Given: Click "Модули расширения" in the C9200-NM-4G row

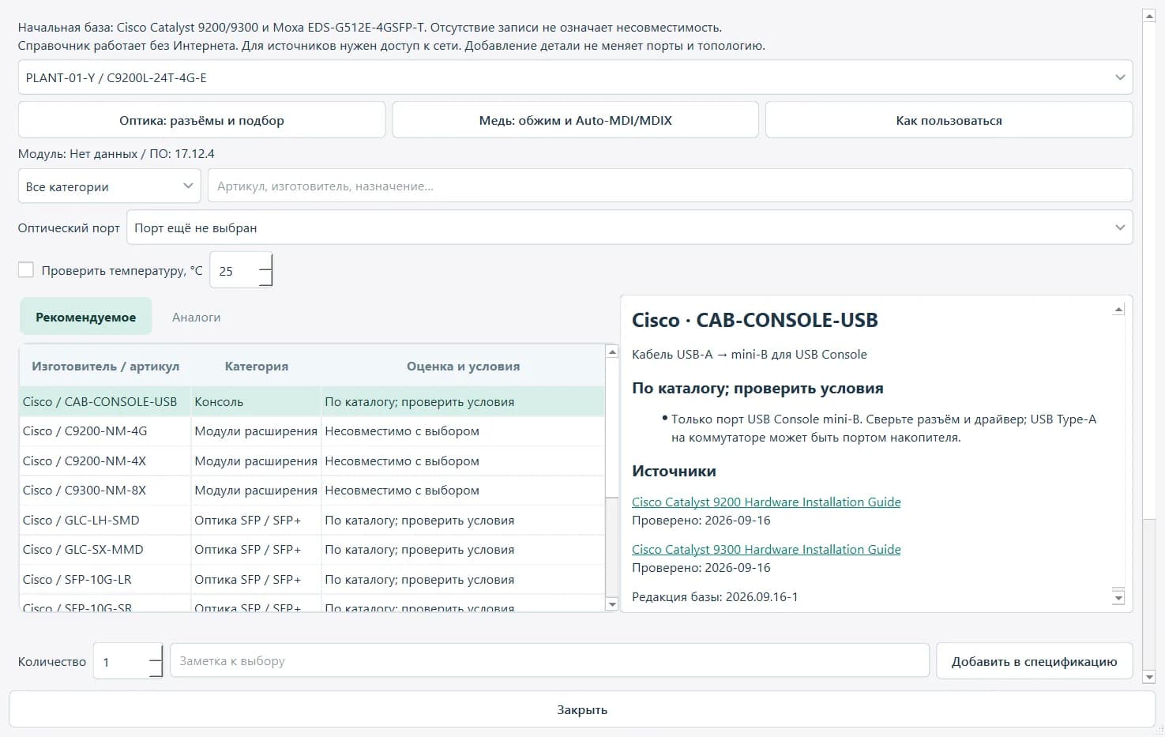Looking at the screenshot, I should (256, 431).
